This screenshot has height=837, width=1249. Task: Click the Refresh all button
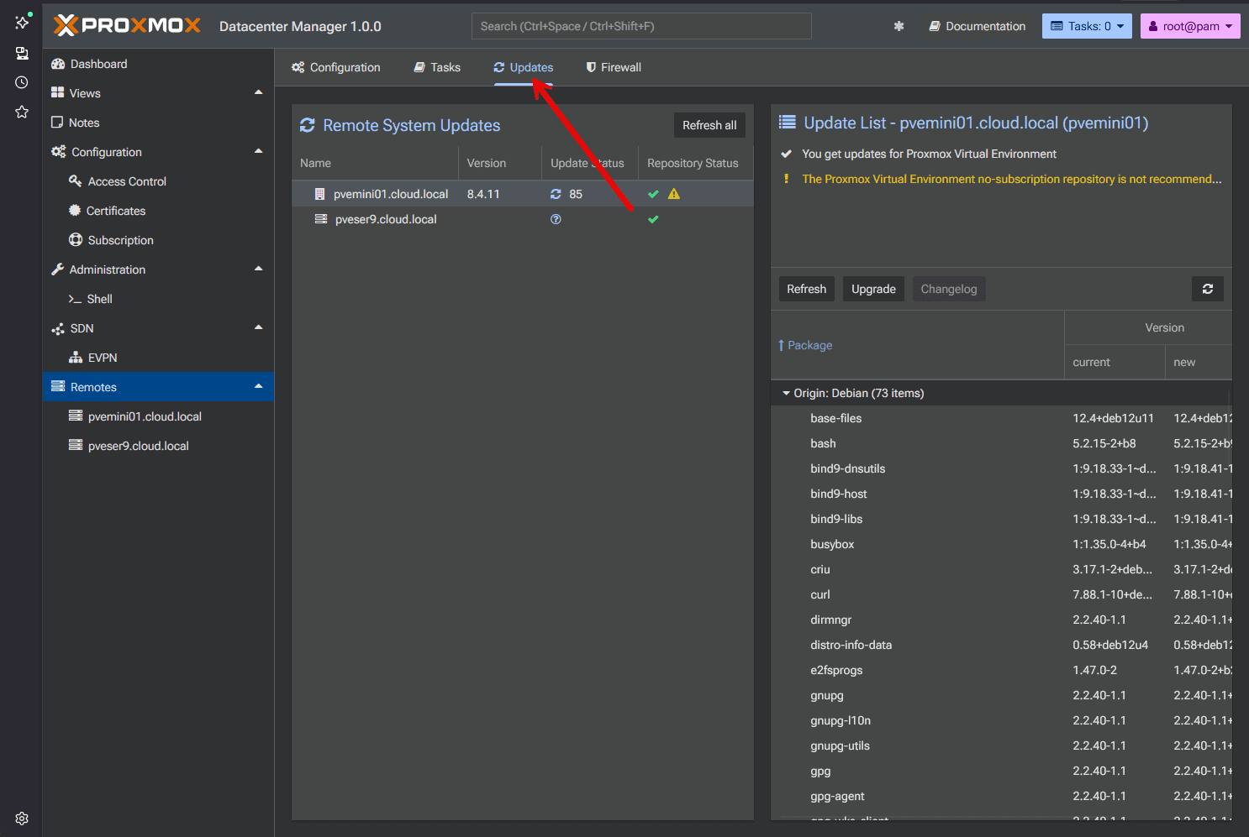[709, 124]
